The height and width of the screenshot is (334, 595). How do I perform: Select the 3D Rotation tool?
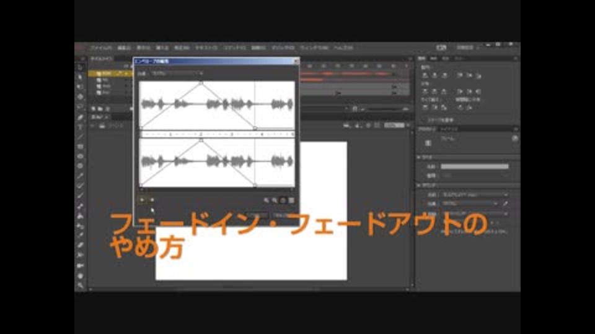(x=80, y=97)
